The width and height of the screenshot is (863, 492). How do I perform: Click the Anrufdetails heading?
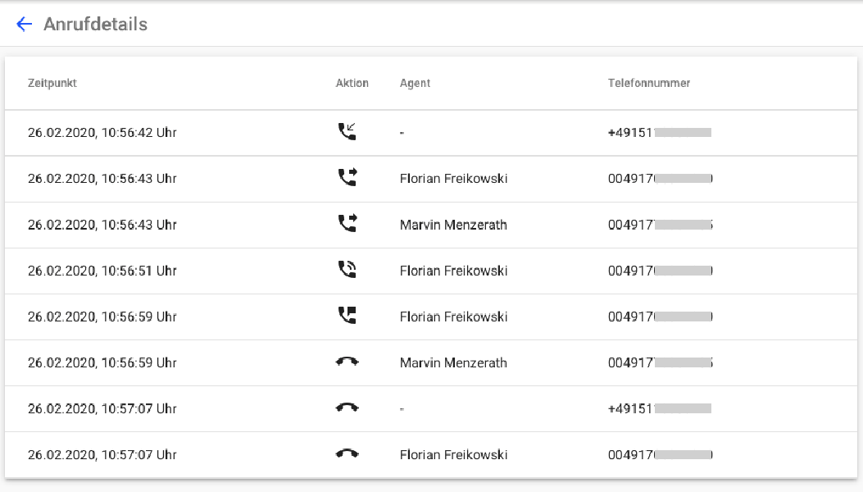click(95, 24)
